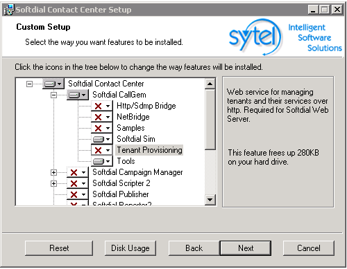
Task: Open install-state icon for Softdial Contact Center
Action: tap(53, 84)
